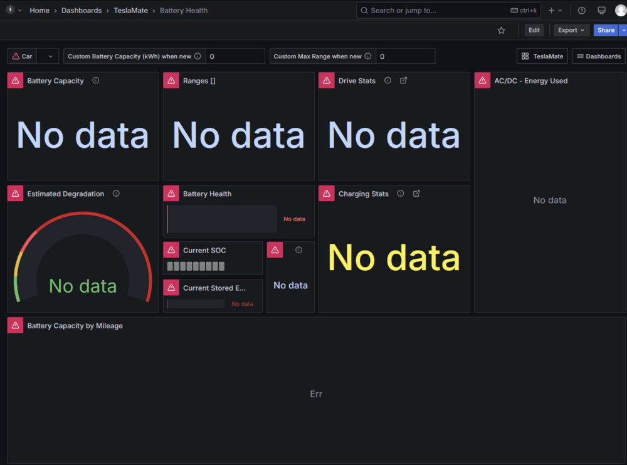Click Charging Stats panel error icon

coord(327,194)
